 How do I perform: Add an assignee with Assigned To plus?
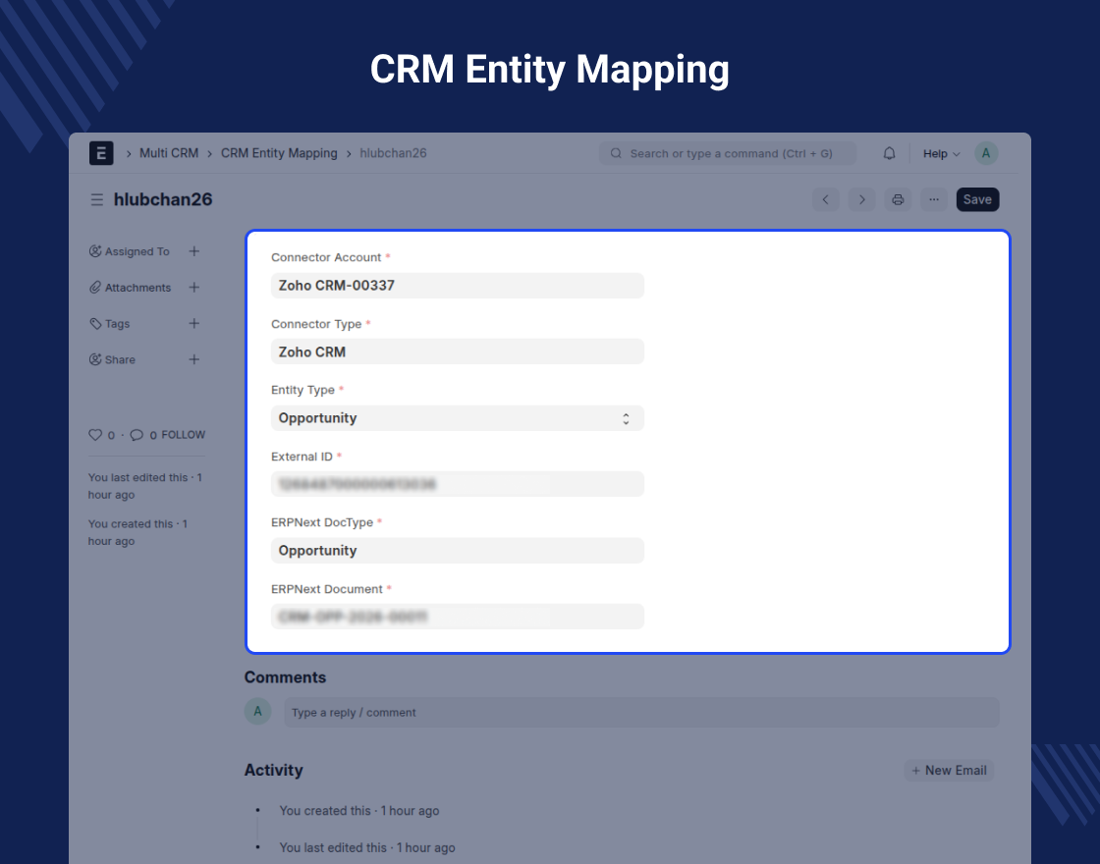[194, 251]
